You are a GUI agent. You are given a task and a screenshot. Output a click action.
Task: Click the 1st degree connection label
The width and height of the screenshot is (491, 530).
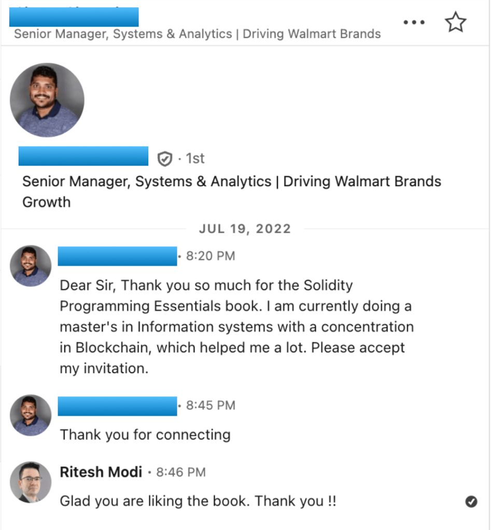point(195,159)
